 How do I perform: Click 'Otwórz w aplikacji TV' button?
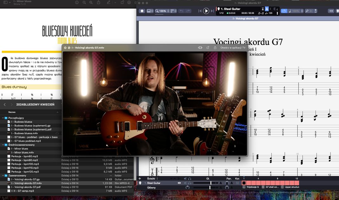pyautogui.click(x=233, y=48)
